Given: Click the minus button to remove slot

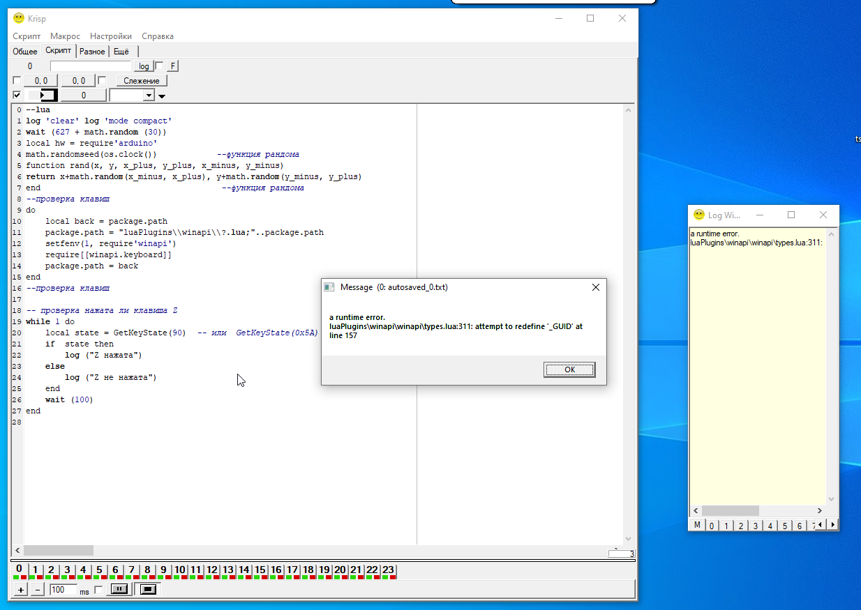Looking at the screenshot, I should click(38, 590).
